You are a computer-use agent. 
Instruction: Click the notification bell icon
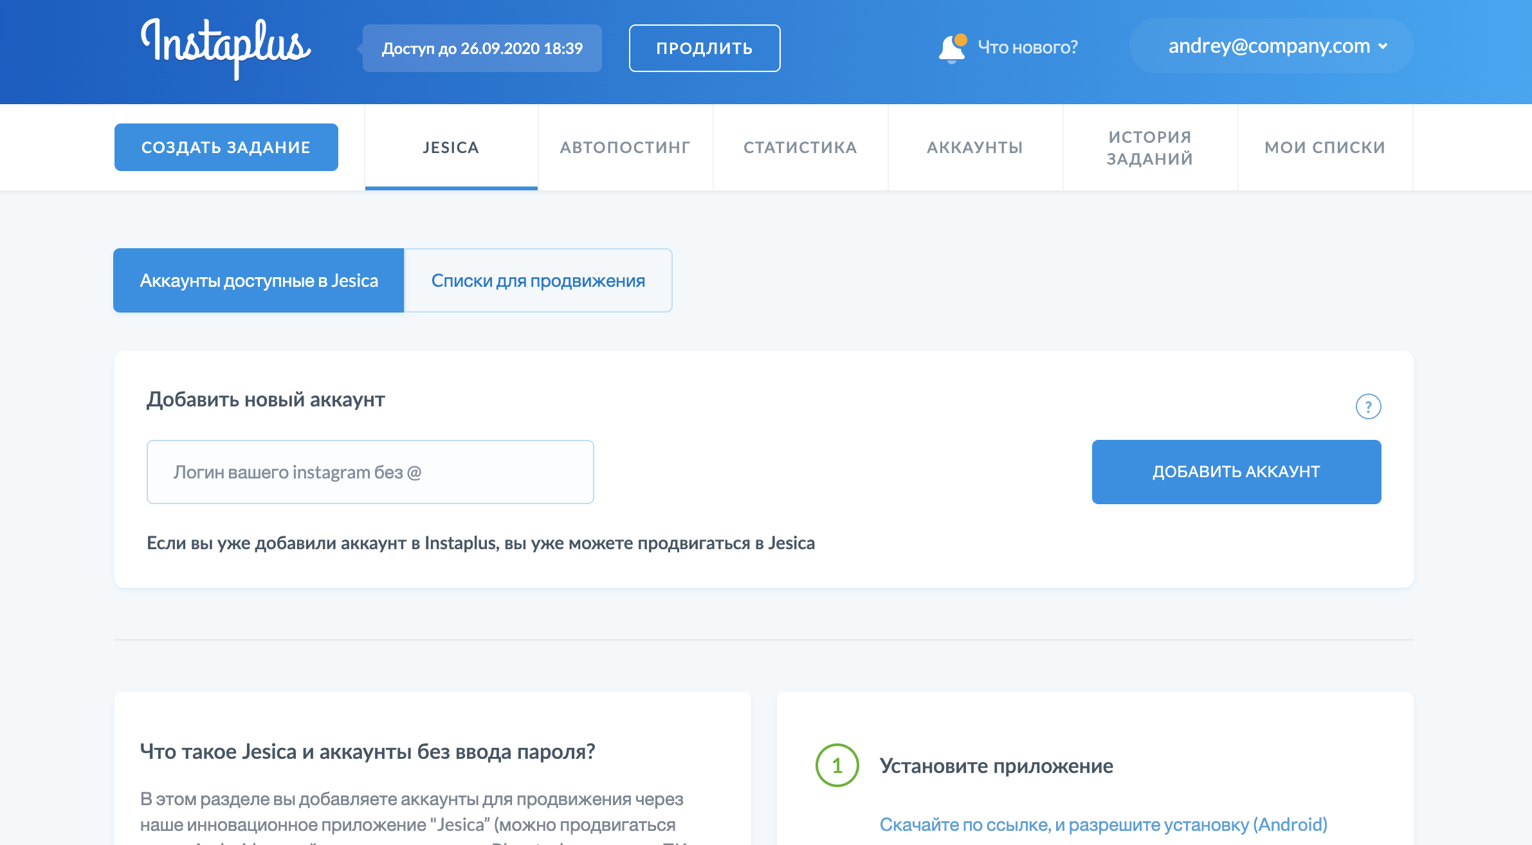point(952,48)
